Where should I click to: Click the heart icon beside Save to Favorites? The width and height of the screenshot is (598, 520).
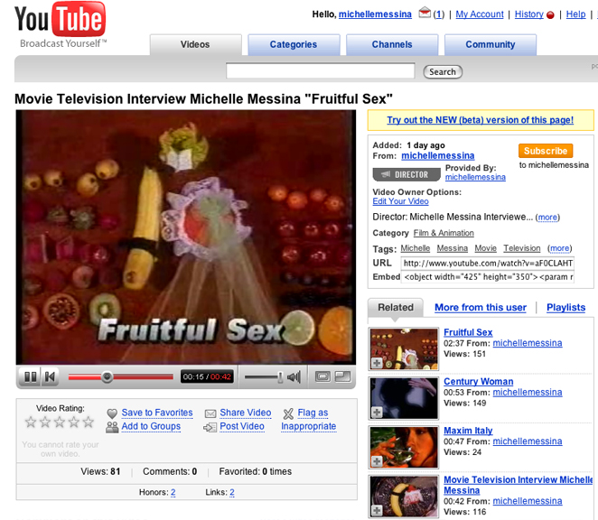click(x=112, y=413)
